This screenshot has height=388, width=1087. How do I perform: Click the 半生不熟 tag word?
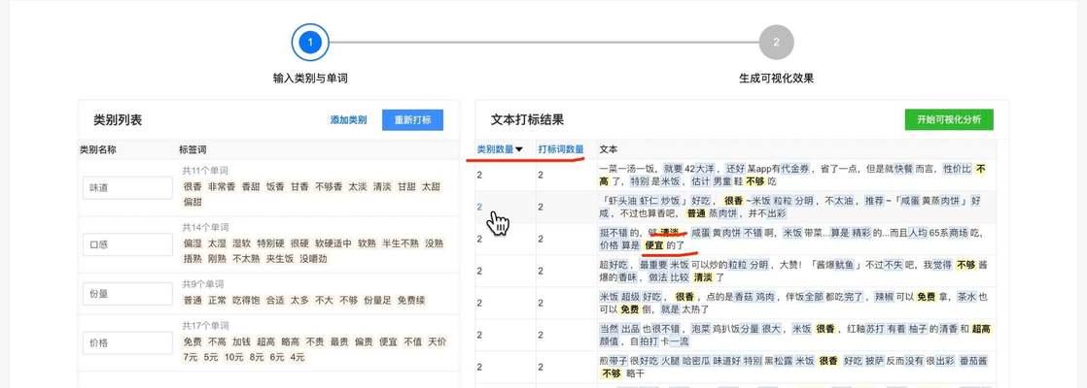tap(401, 243)
